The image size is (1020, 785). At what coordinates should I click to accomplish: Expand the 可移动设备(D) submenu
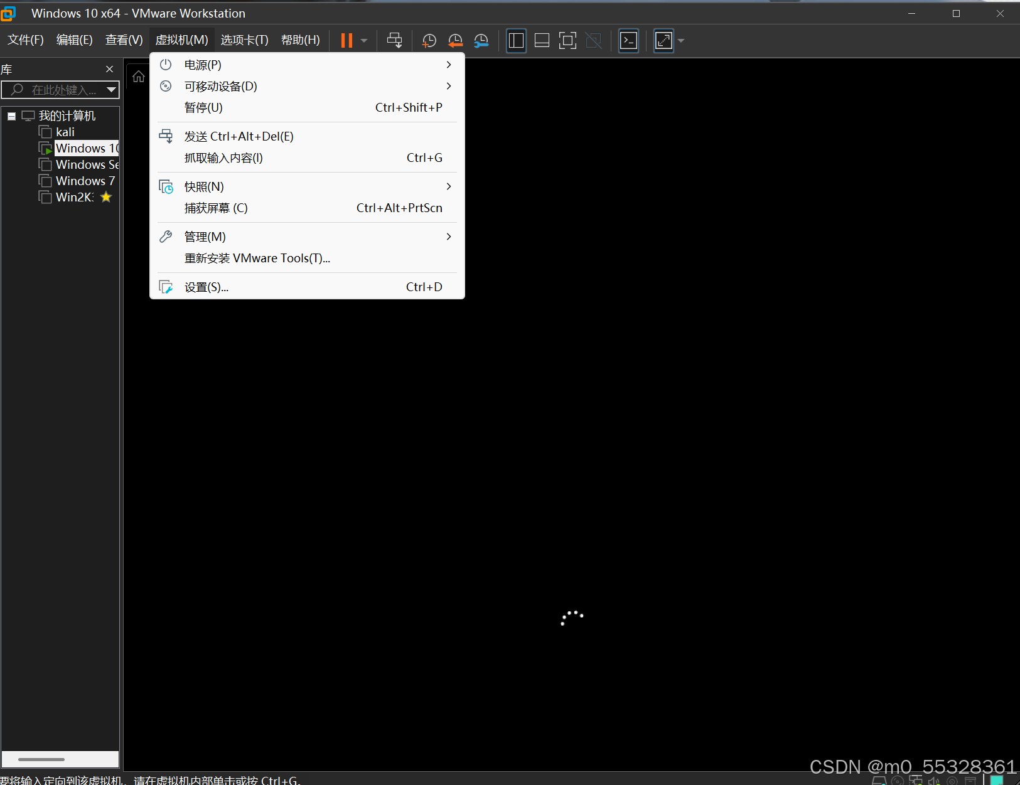(x=307, y=86)
